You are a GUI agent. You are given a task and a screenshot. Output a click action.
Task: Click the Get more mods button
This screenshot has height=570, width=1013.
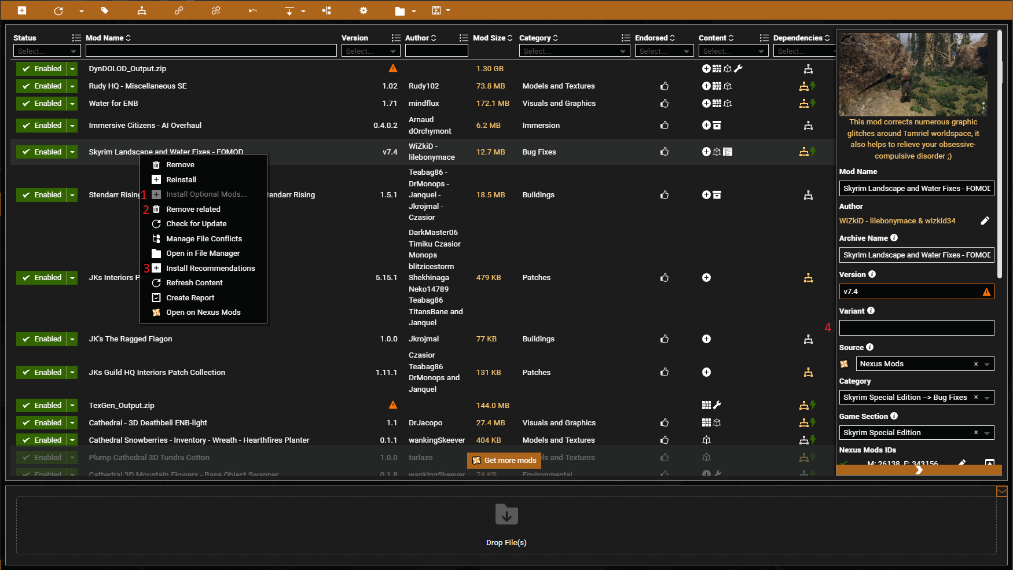(x=504, y=461)
